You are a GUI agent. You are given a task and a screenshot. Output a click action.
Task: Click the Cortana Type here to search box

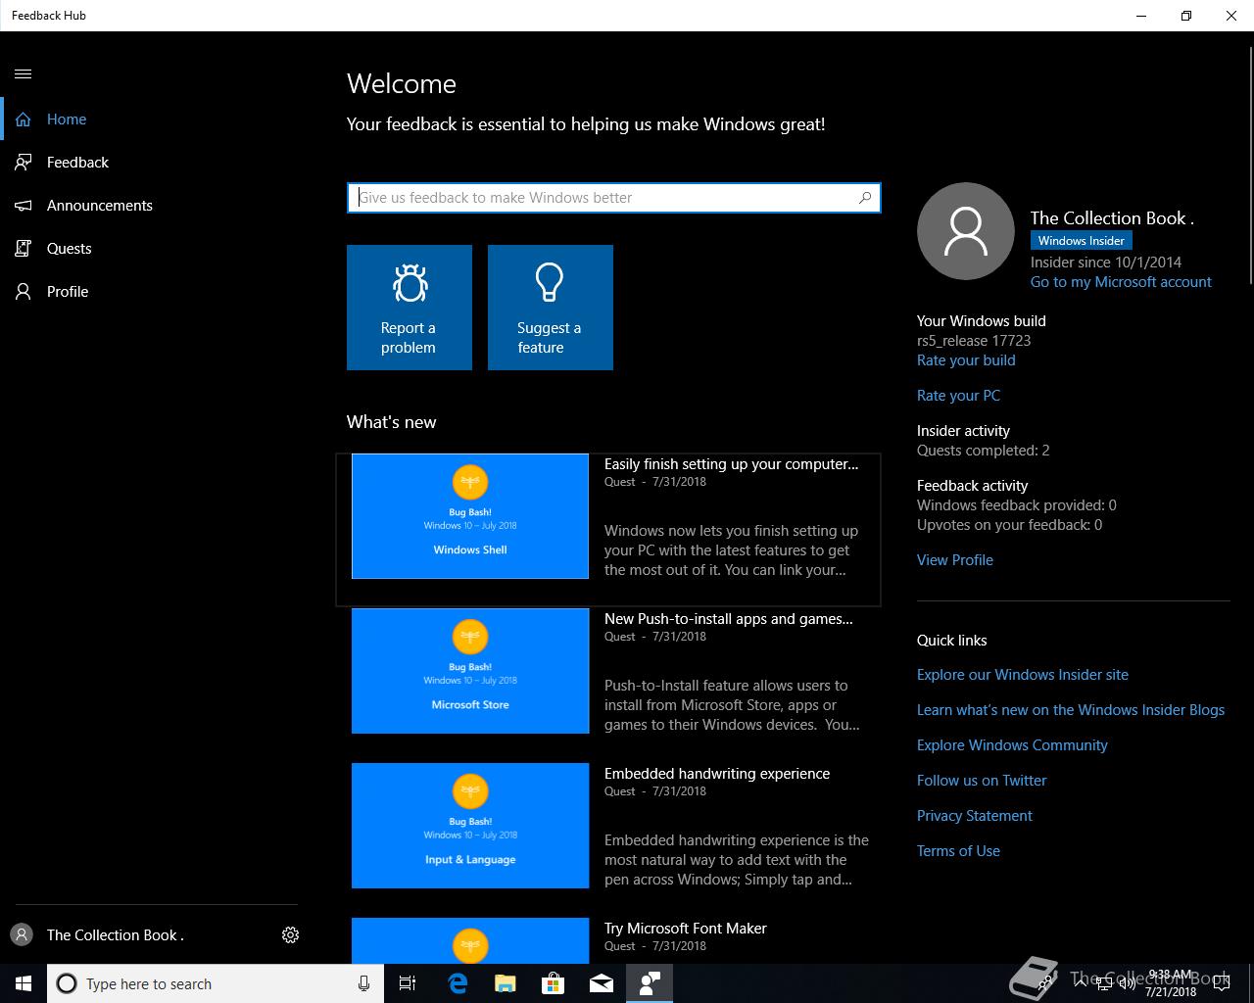(214, 983)
